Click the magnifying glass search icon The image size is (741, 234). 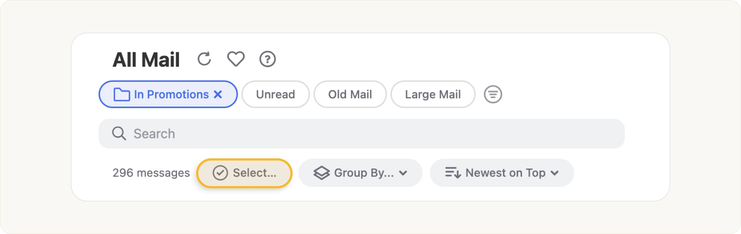click(x=119, y=133)
